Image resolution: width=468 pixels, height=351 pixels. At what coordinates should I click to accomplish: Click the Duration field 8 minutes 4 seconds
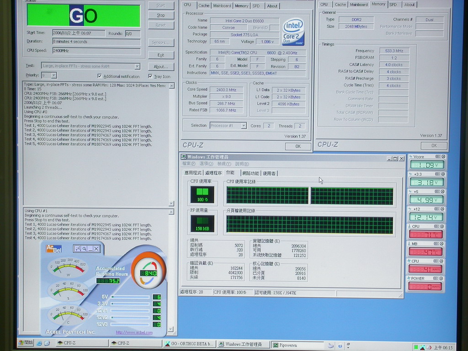click(x=96, y=42)
